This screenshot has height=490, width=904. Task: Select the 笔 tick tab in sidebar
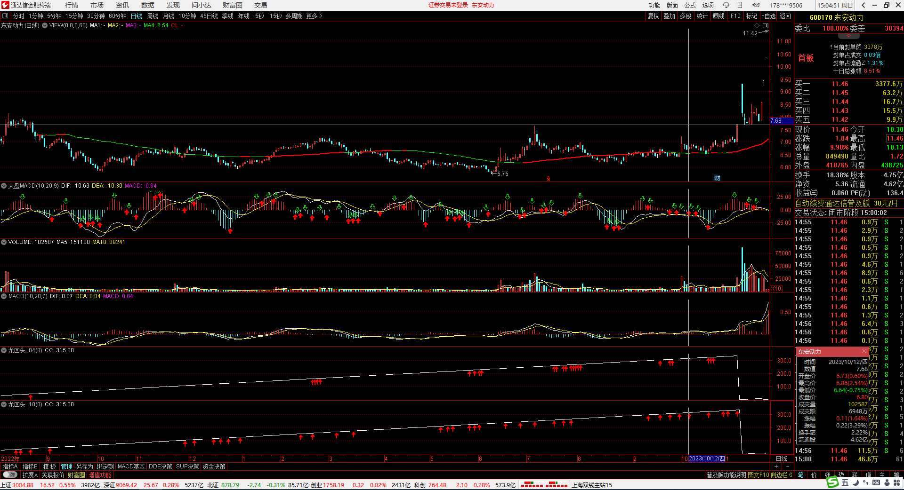pyautogui.click(x=801, y=475)
